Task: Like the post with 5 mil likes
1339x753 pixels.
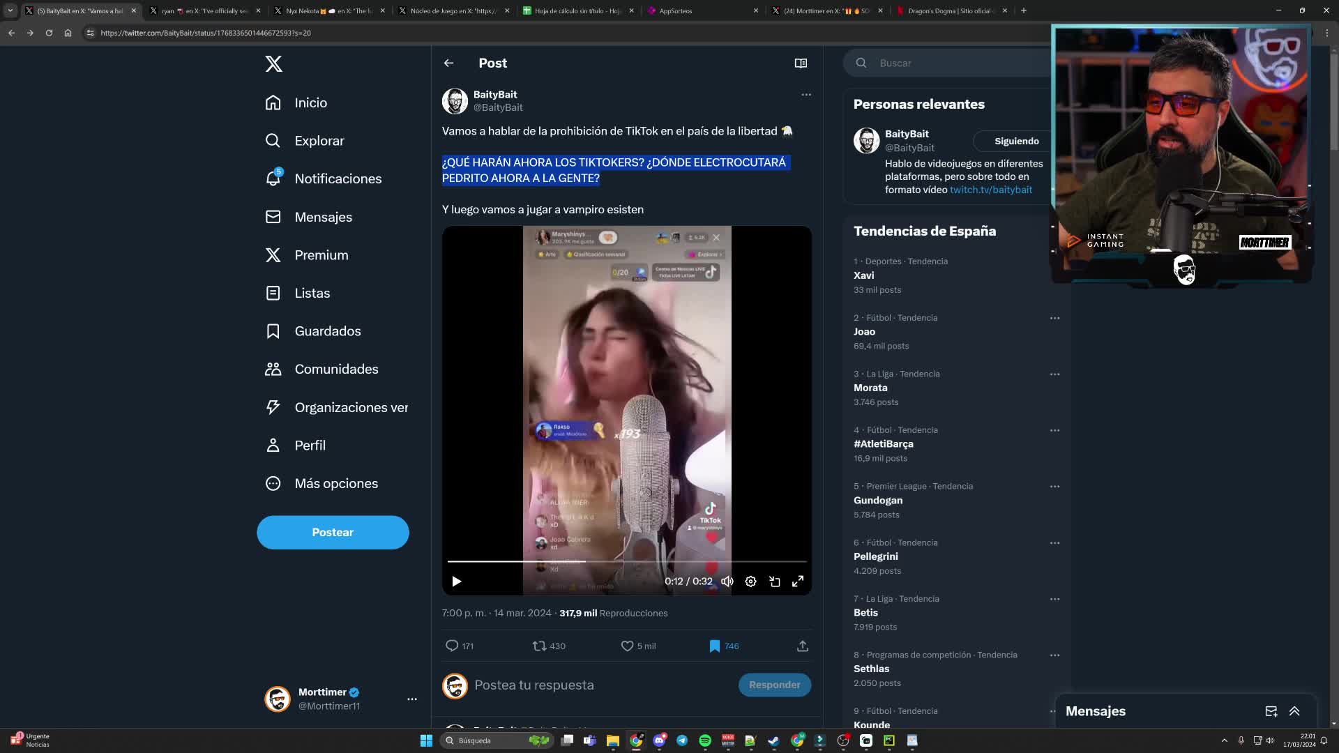Action: pos(638,646)
